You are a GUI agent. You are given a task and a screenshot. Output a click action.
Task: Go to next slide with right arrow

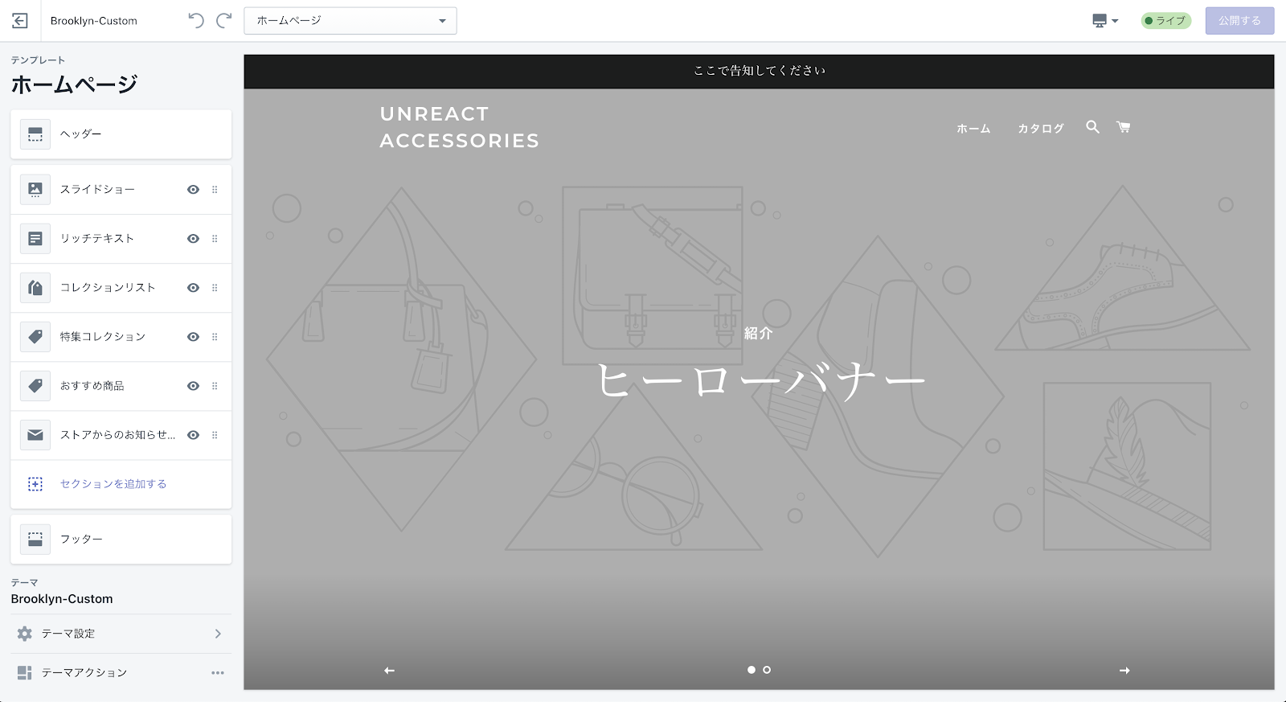1124,671
